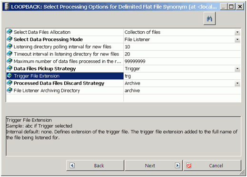
Task: Click book icon beside Processed Data Files Discard Strategy
Action: pyautogui.click(x=10, y=83)
